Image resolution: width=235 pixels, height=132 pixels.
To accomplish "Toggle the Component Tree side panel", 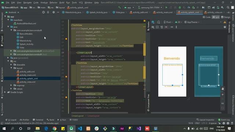I will [x=148, y=103].
